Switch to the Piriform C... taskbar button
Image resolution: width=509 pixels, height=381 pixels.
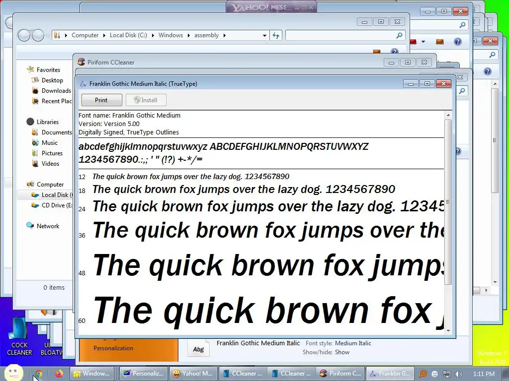point(340,374)
